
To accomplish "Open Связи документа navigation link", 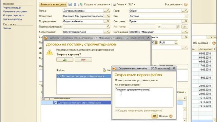I will pyautogui.click(x=12, y=19).
